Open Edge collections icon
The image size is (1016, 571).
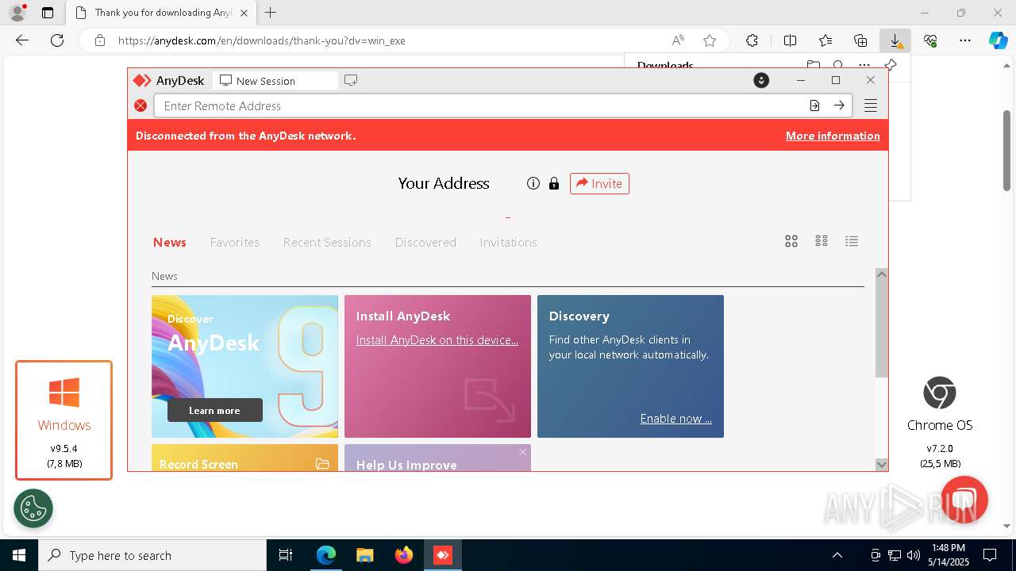pyautogui.click(x=860, y=40)
